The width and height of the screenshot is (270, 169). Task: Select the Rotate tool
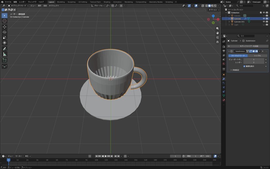coord(4,32)
